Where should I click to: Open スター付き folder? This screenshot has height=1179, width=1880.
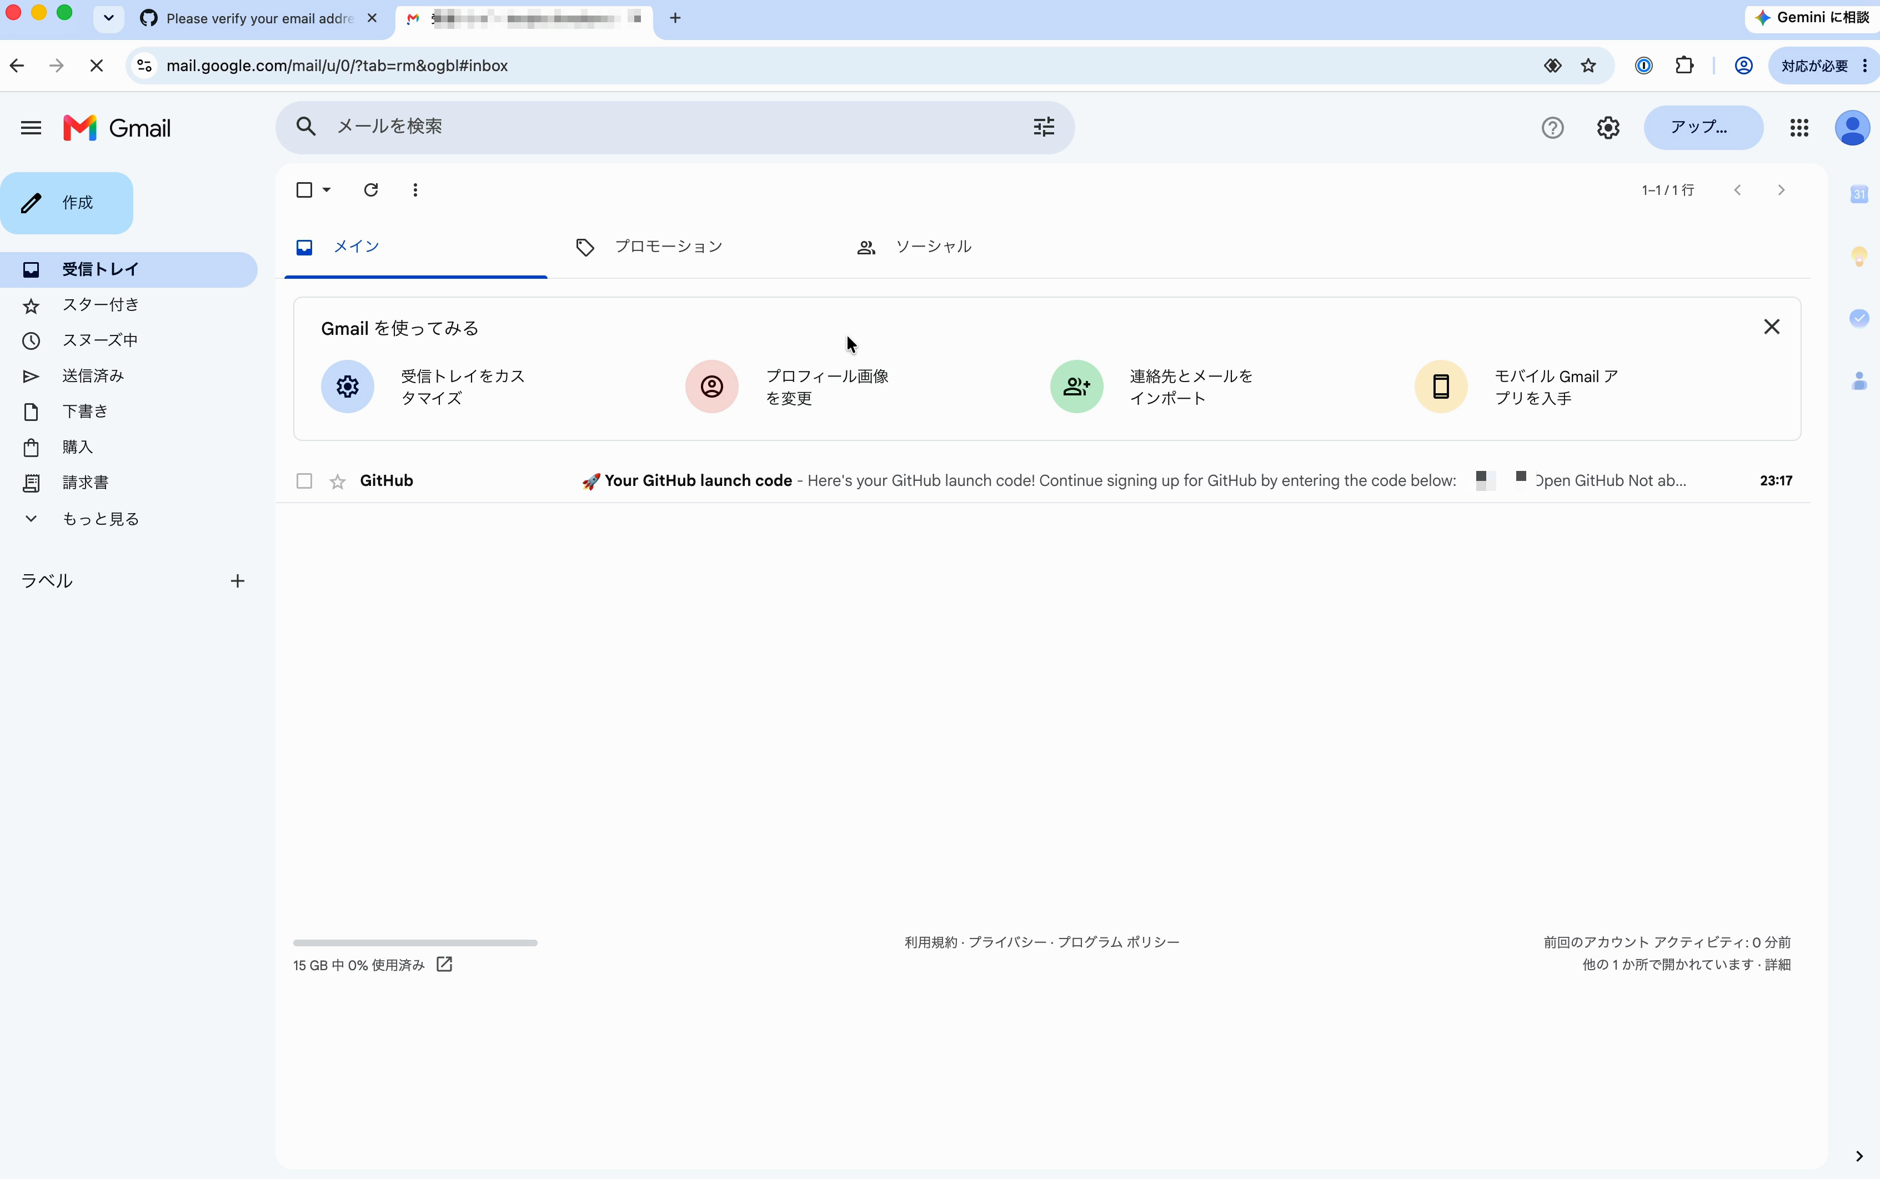pos(129,305)
